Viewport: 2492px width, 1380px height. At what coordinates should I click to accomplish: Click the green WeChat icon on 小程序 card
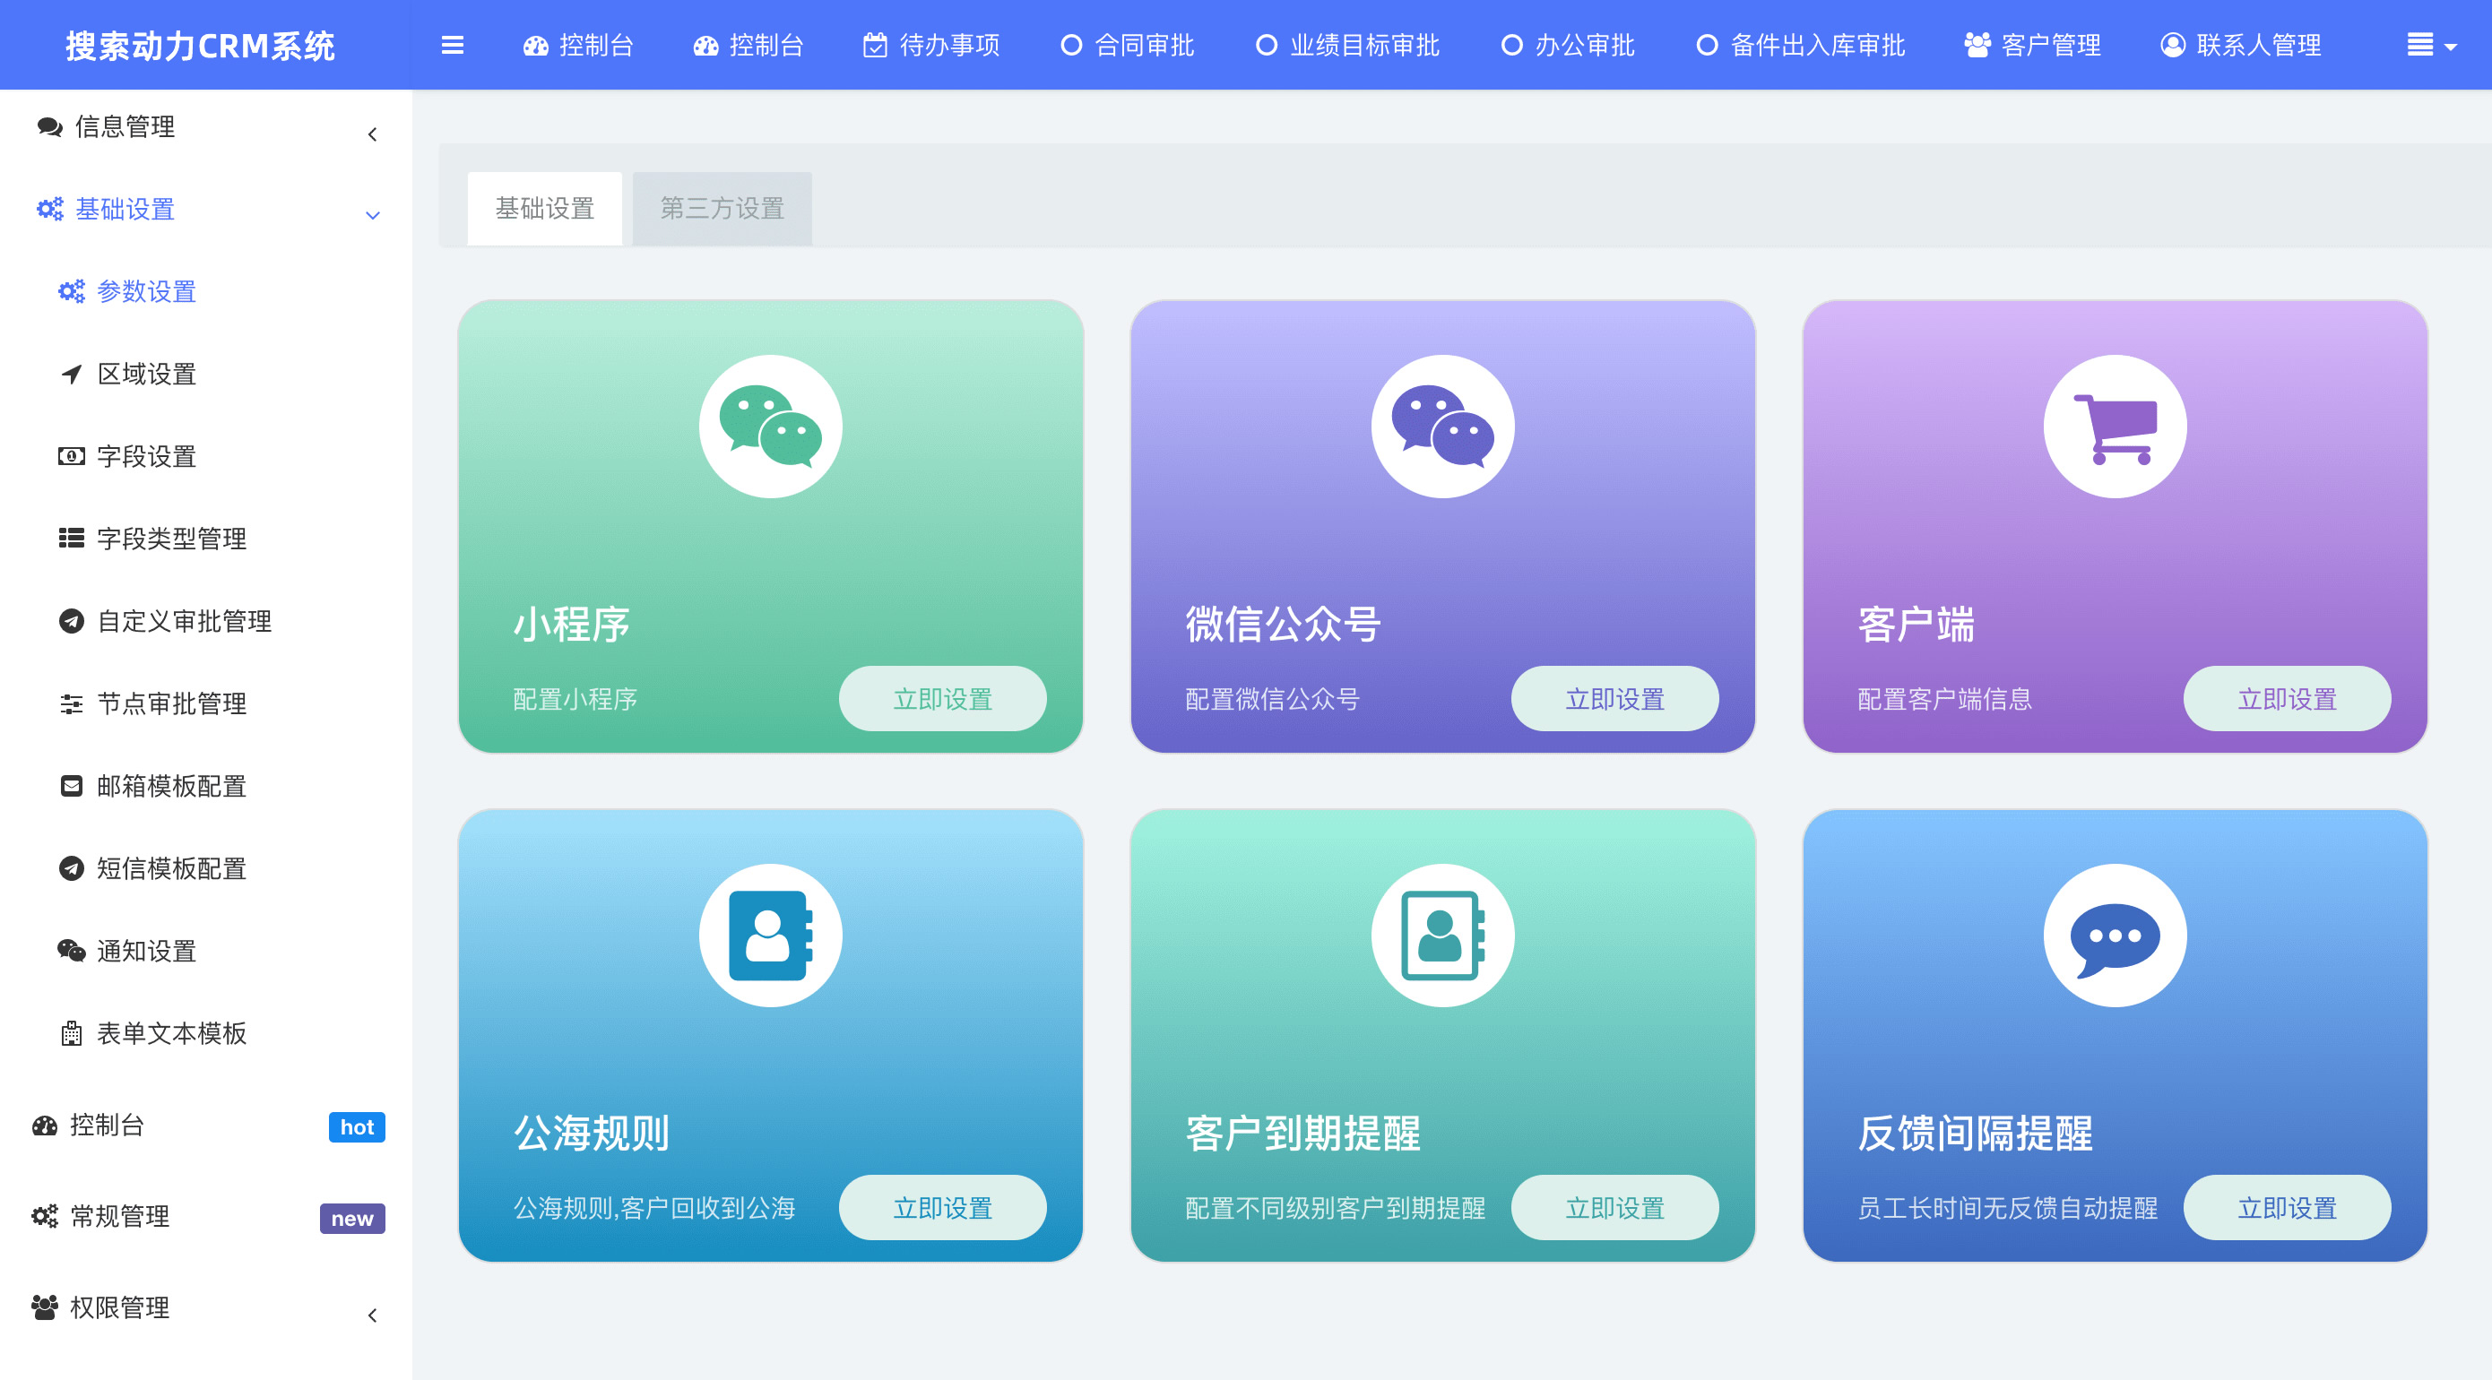(771, 427)
